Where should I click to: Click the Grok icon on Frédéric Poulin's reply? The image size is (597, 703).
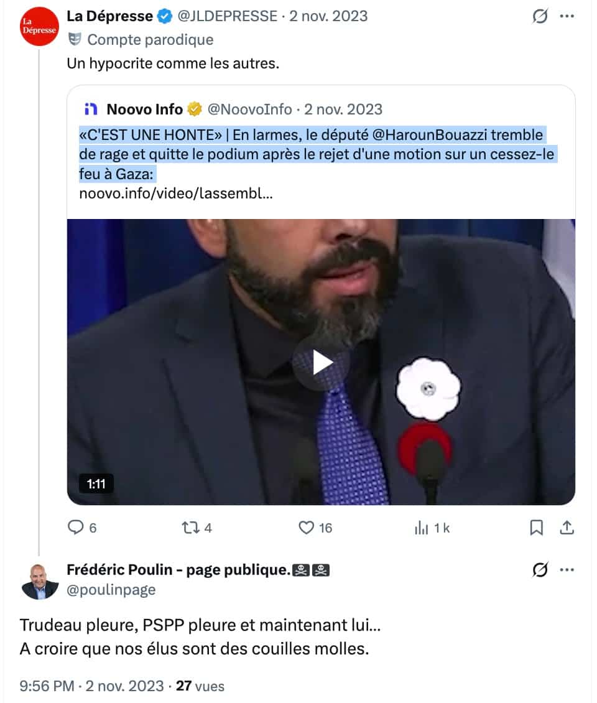tap(540, 570)
